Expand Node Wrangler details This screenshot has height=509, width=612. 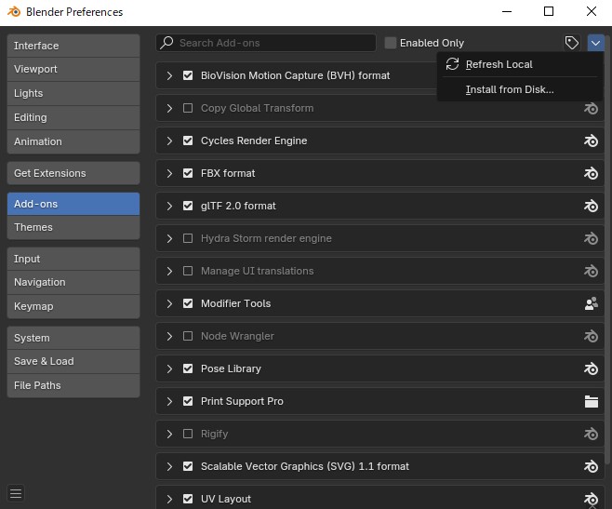coord(169,336)
